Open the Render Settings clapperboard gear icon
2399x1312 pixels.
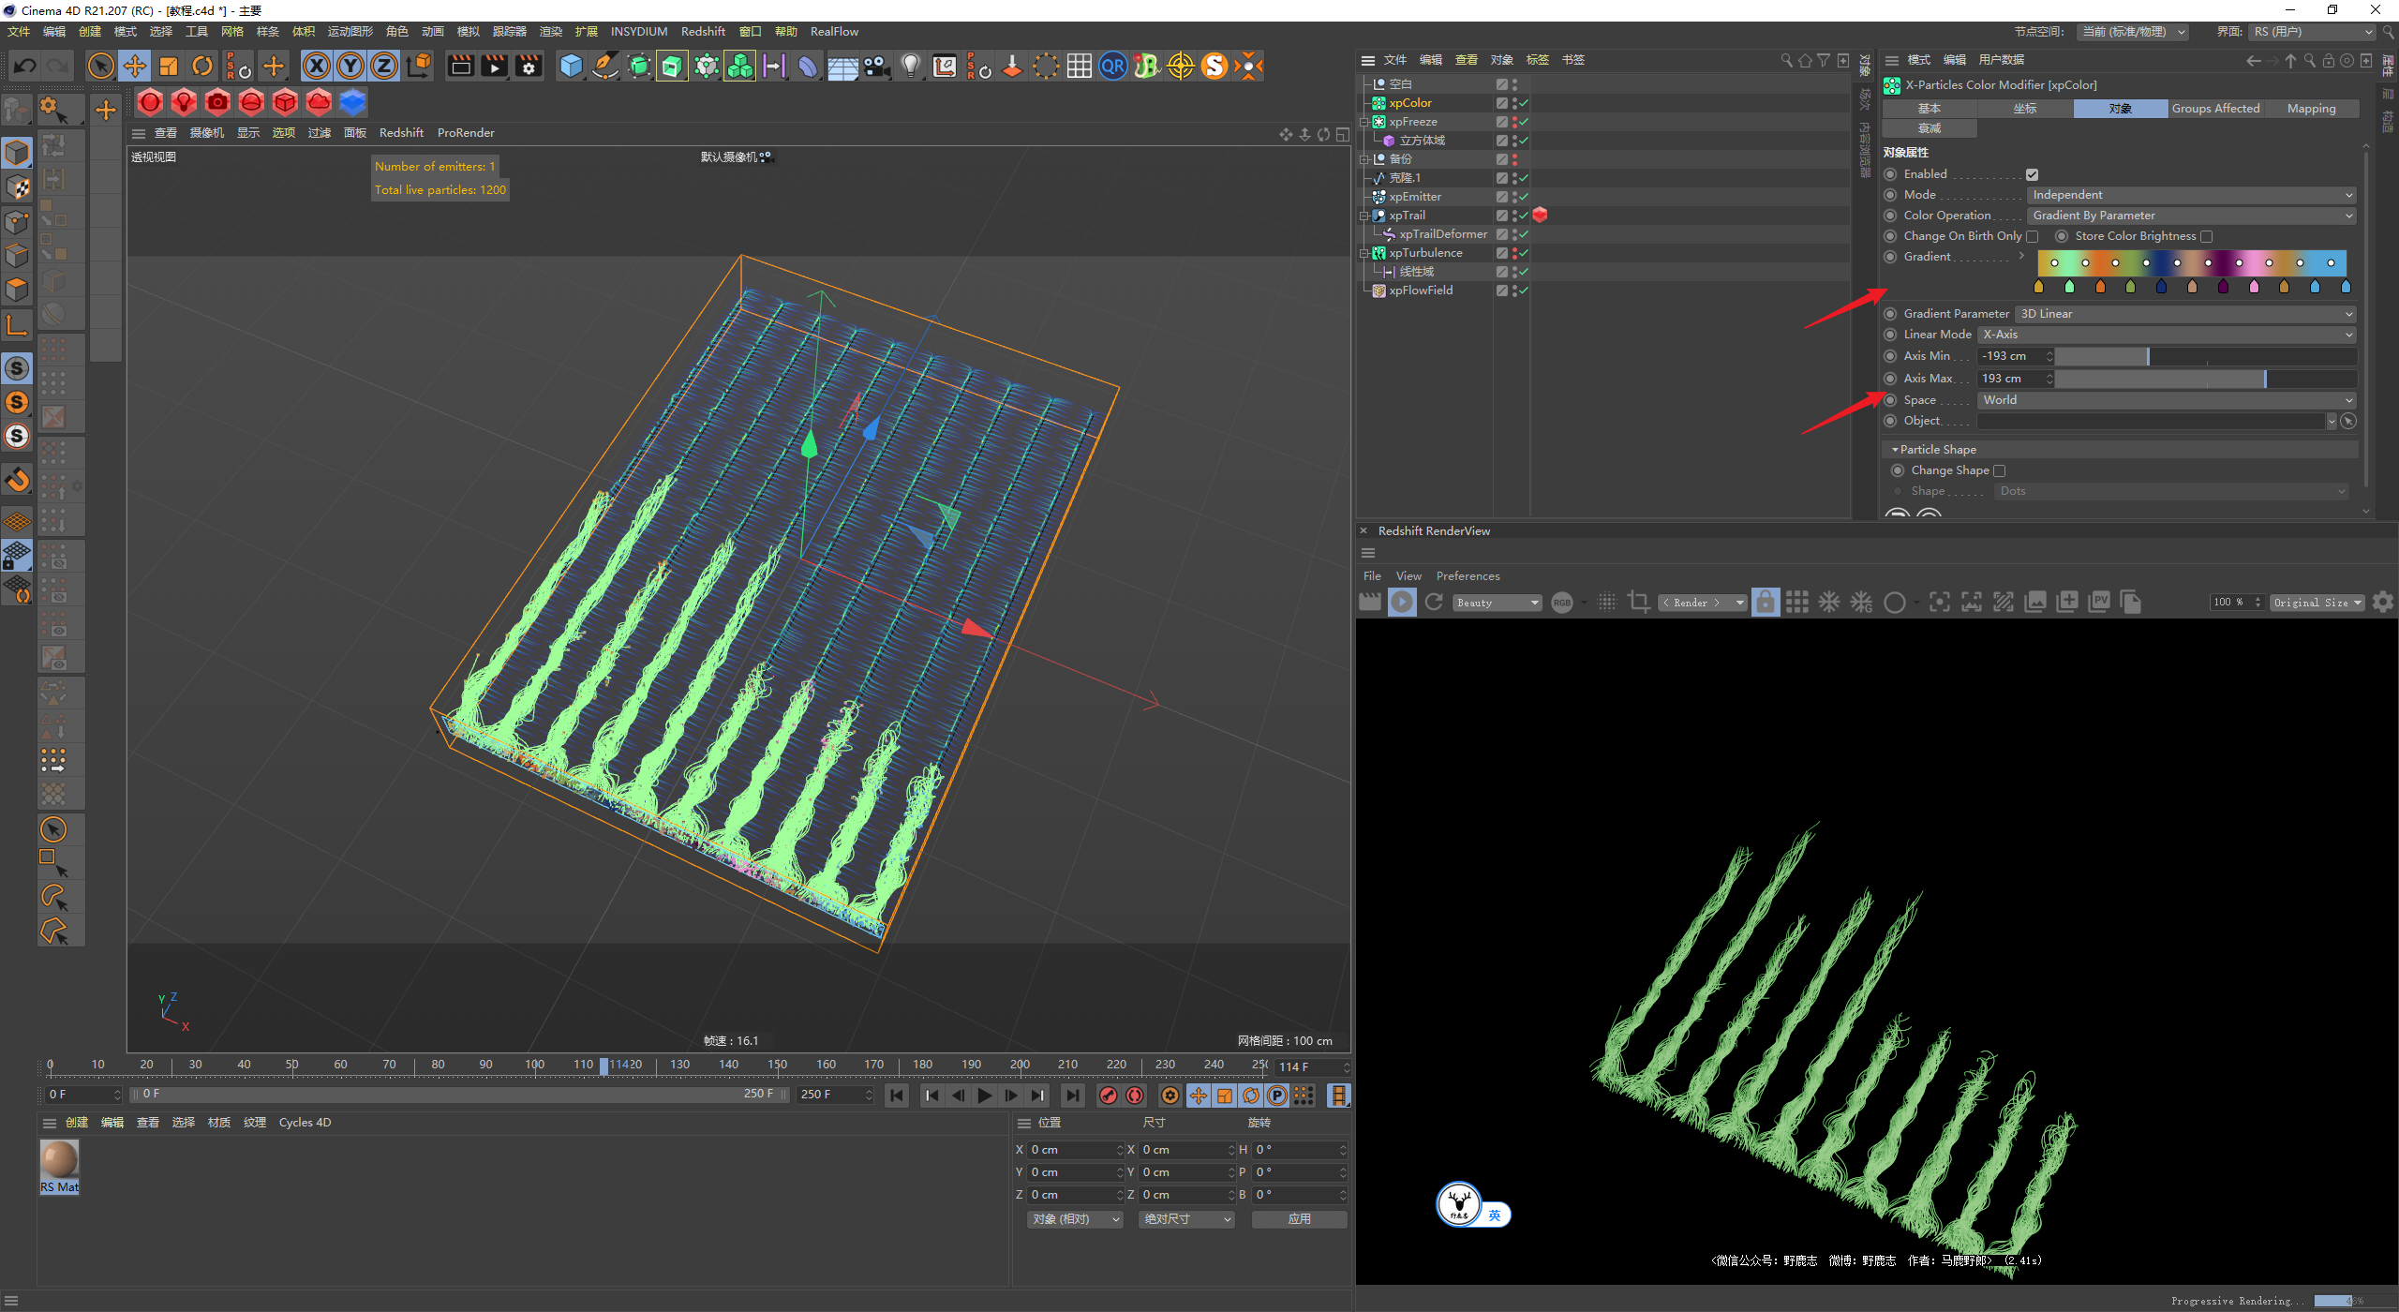(529, 66)
